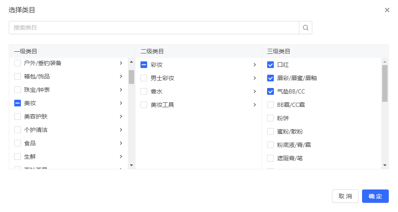Expand the 户外/垂钓装备 category arrow

click(x=121, y=63)
